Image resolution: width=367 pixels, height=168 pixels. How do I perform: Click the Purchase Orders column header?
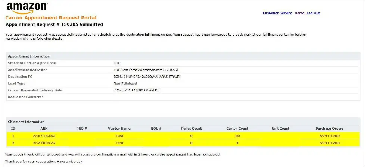point(330,129)
